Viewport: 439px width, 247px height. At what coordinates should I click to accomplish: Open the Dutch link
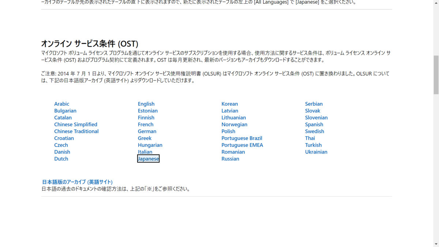pos(61,159)
